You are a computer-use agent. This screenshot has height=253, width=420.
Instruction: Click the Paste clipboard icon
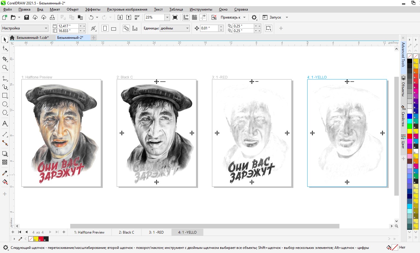click(x=80, y=17)
